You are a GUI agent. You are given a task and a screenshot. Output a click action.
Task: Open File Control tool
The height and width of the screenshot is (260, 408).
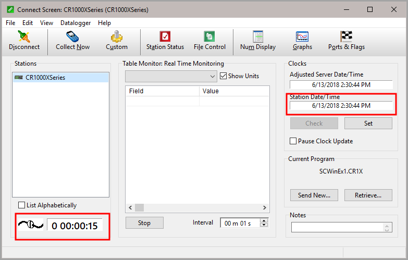pyautogui.click(x=209, y=41)
